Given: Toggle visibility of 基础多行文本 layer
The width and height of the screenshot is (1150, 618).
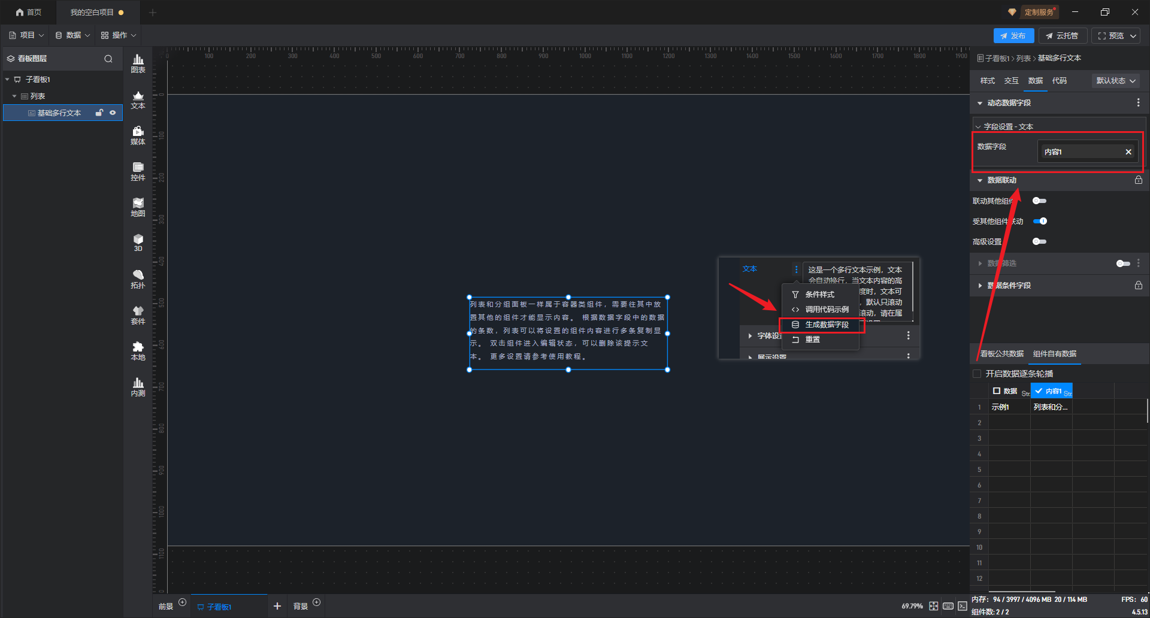Looking at the screenshot, I should 113,113.
